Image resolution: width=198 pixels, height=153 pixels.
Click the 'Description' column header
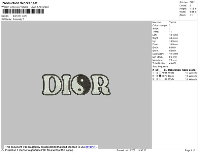pyautogui.click(x=174, y=70)
